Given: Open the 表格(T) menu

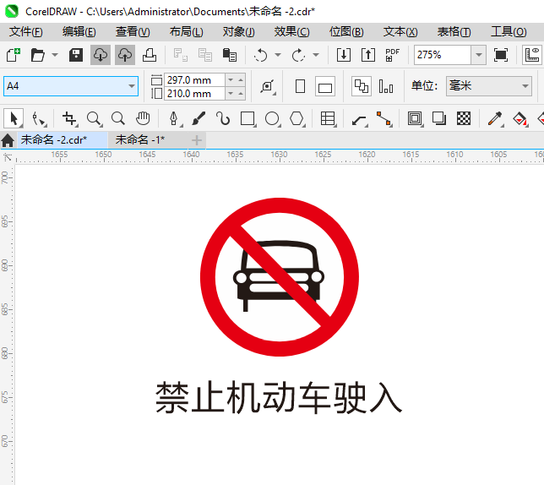Looking at the screenshot, I should [454, 32].
